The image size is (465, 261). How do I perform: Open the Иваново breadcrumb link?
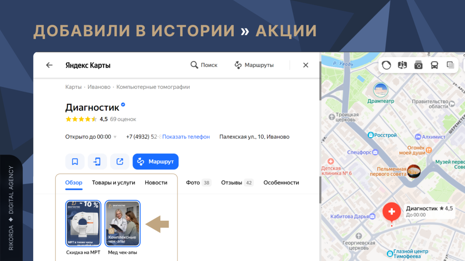click(x=99, y=87)
